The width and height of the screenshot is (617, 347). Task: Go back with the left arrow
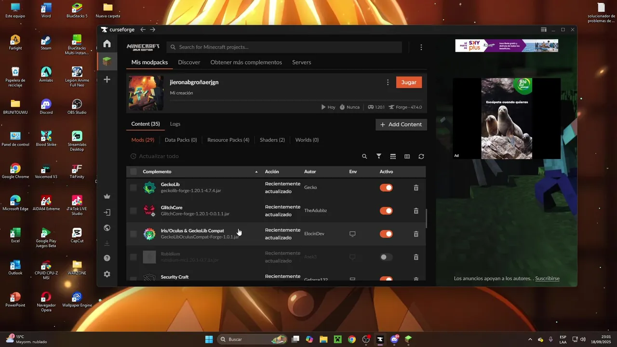pos(143,30)
